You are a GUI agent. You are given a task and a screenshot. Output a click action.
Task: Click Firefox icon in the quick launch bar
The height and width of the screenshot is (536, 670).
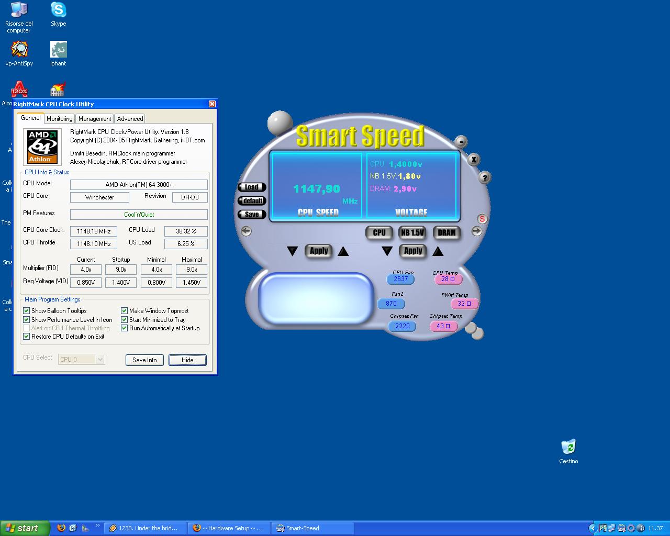tap(61, 528)
